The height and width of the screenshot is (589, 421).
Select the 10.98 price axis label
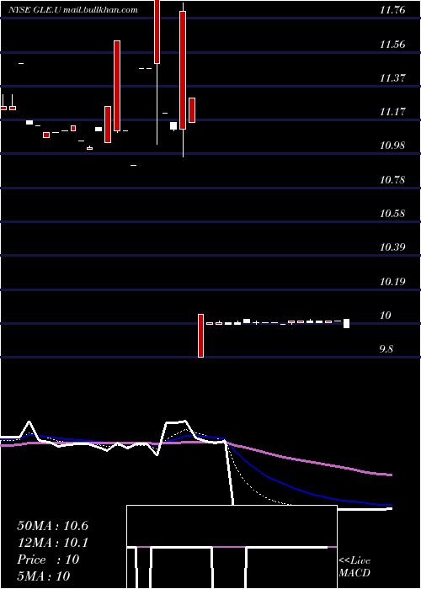[392, 146]
